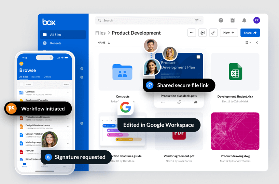Tap the Select button on phone
Image resolution: width=279 pixels, height=184 pixels.
click(66, 84)
